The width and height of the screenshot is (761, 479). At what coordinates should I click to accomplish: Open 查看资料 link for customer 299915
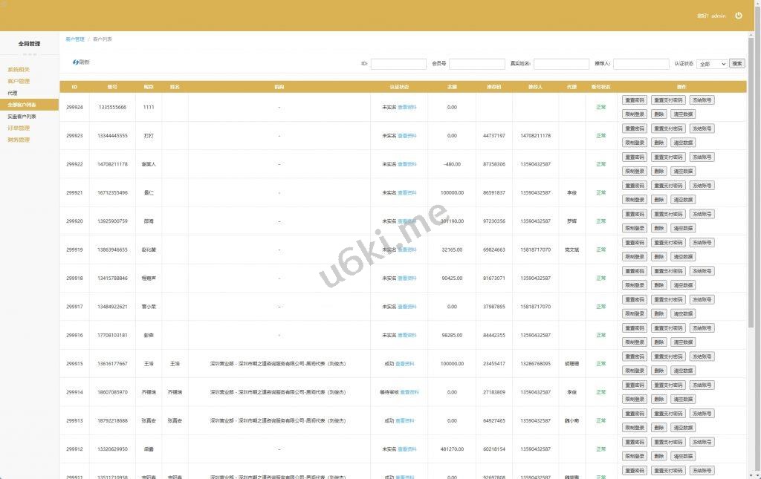point(405,364)
